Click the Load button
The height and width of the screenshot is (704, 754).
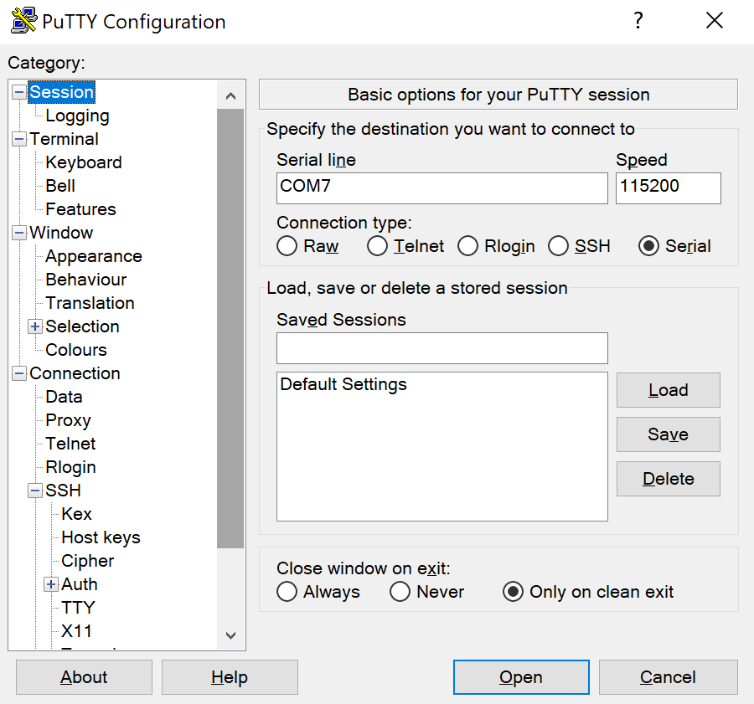pos(669,390)
